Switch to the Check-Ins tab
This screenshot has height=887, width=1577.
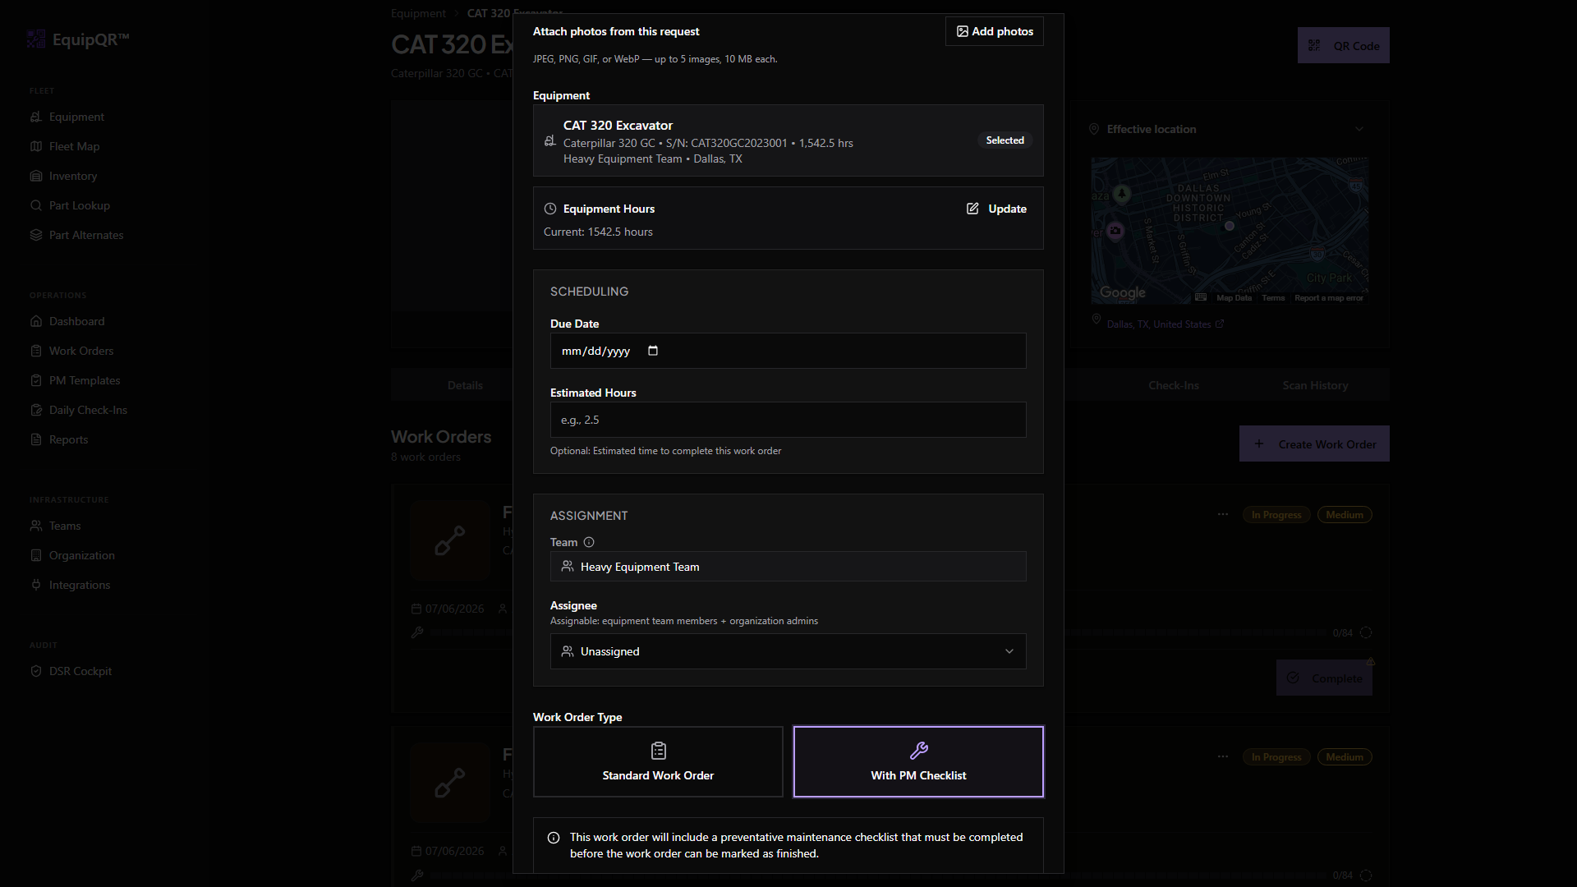click(1174, 385)
